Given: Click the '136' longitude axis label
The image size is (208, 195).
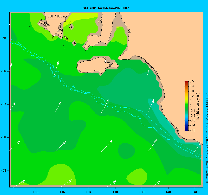Looking at the screenshot, I should tap(62, 192).
